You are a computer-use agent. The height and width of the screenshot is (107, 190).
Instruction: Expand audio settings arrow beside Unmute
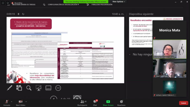(x=12, y=102)
